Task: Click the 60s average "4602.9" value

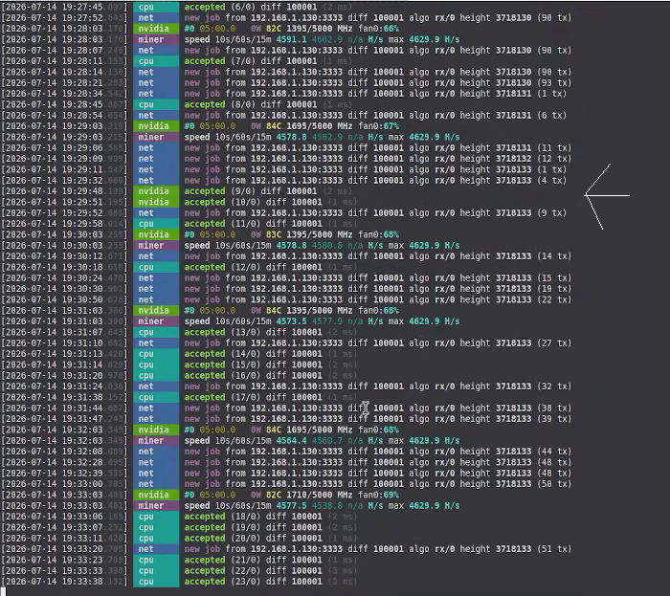Action: [327, 40]
